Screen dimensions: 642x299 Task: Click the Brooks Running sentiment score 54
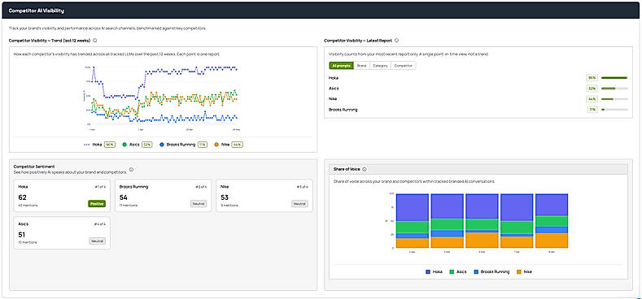point(124,197)
